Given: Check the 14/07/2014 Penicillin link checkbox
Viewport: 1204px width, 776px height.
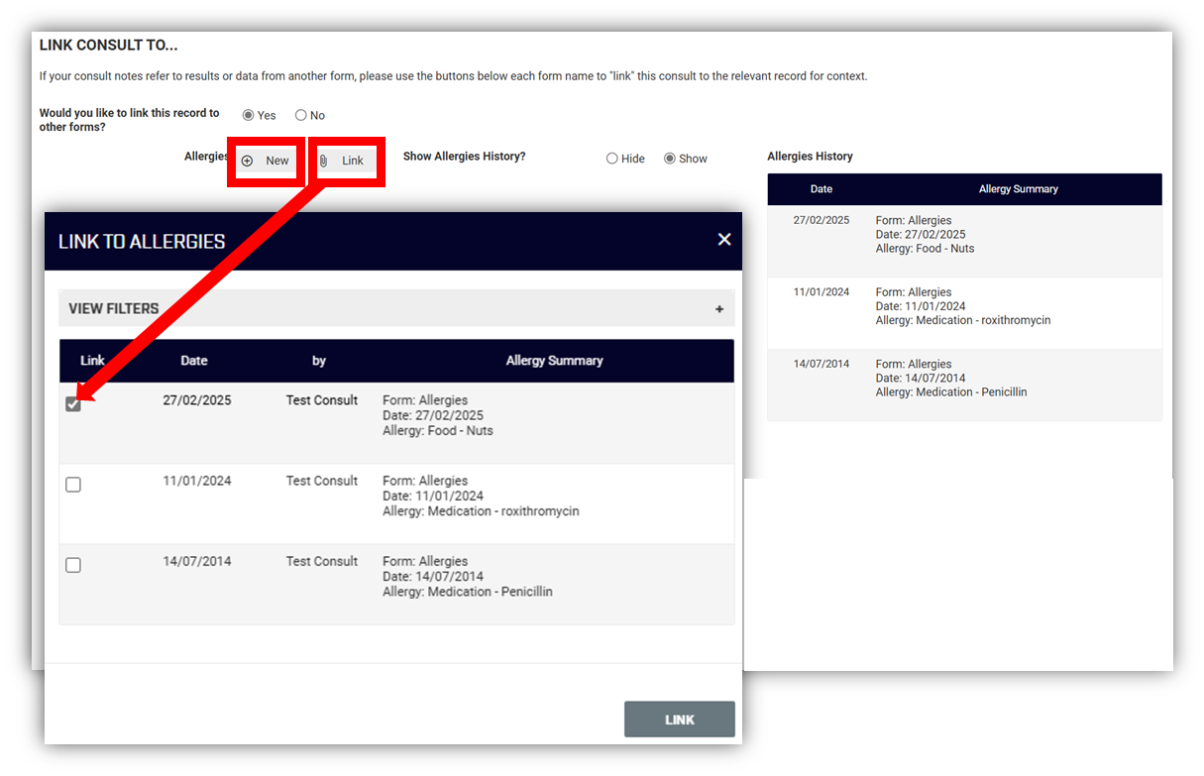Looking at the screenshot, I should tap(73, 565).
